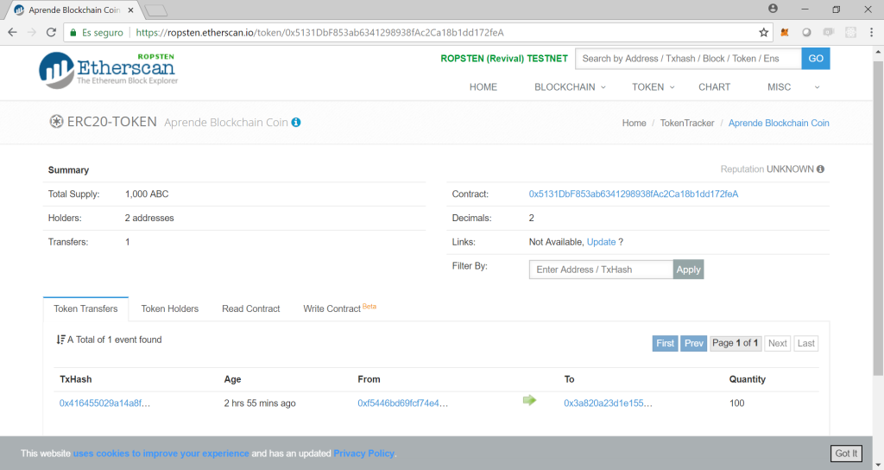Click the First page button

pyautogui.click(x=666, y=343)
